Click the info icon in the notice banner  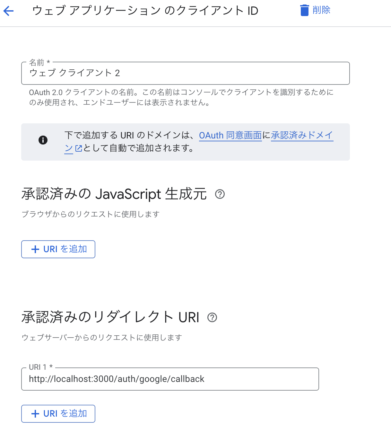43,140
